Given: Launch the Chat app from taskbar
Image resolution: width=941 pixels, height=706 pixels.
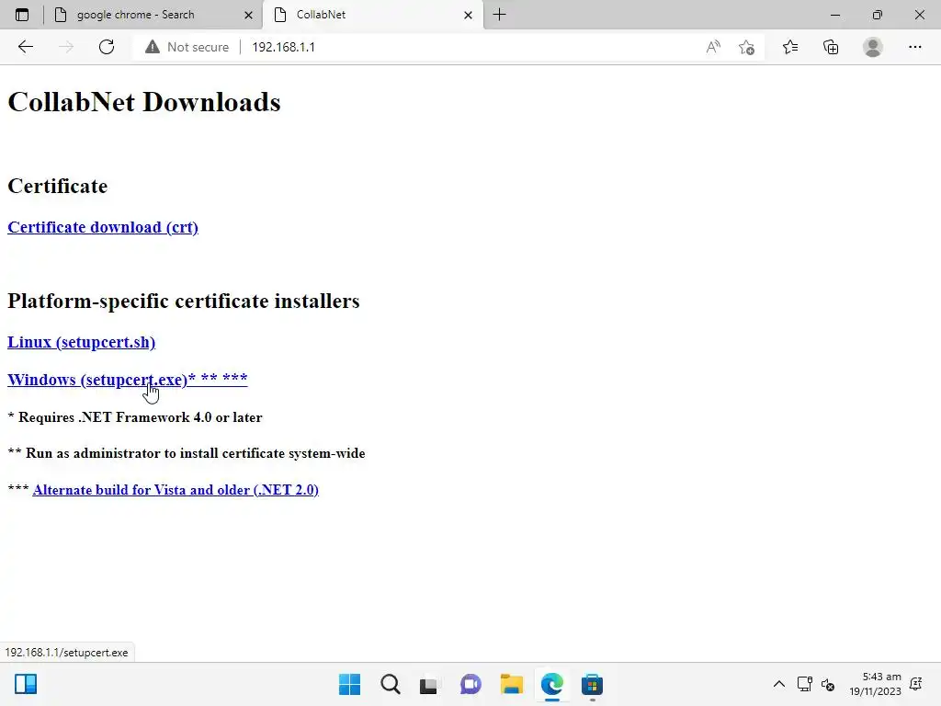Looking at the screenshot, I should coord(470,684).
